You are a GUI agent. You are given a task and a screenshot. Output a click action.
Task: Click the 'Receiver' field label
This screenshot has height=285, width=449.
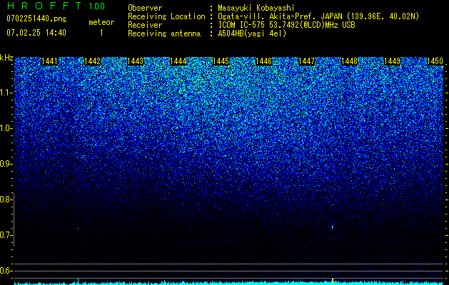(x=145, y=25)
